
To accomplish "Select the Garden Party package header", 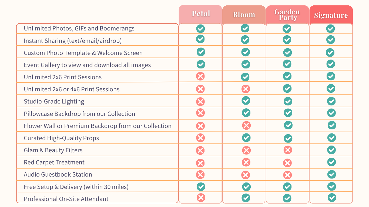I will click(287, 15).
